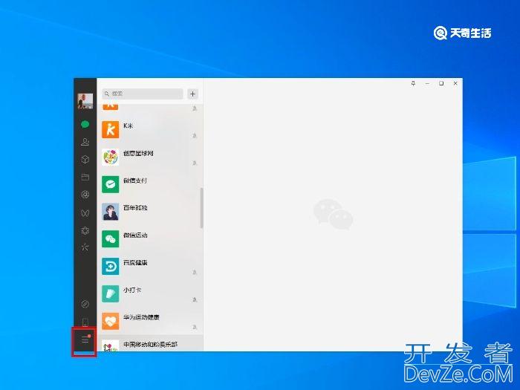Screen dimensions: 520x390
Task: Click the chat list scrollbar thumb
Action: click(201, 208)
